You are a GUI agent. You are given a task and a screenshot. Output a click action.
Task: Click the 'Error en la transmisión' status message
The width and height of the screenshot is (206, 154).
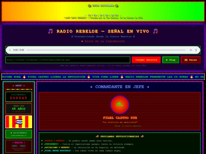(x=105, y=41)
